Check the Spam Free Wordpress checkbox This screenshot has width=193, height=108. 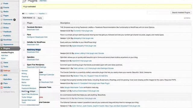(x=24, y=65)
